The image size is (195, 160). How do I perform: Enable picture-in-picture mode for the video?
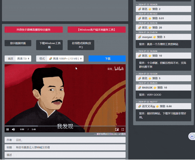tap(117, 129)
